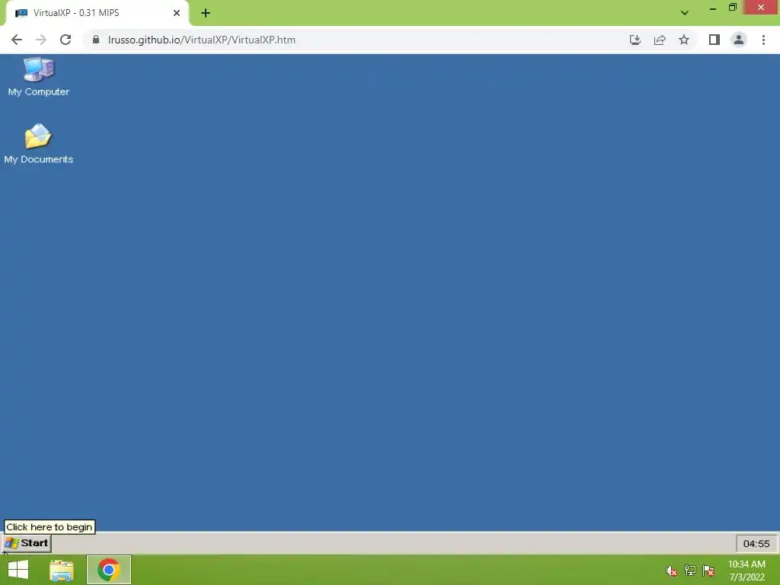The height and width of the screenshot is (585, 780).
Task: Click the install app icon in address bar
Action: 635,40
